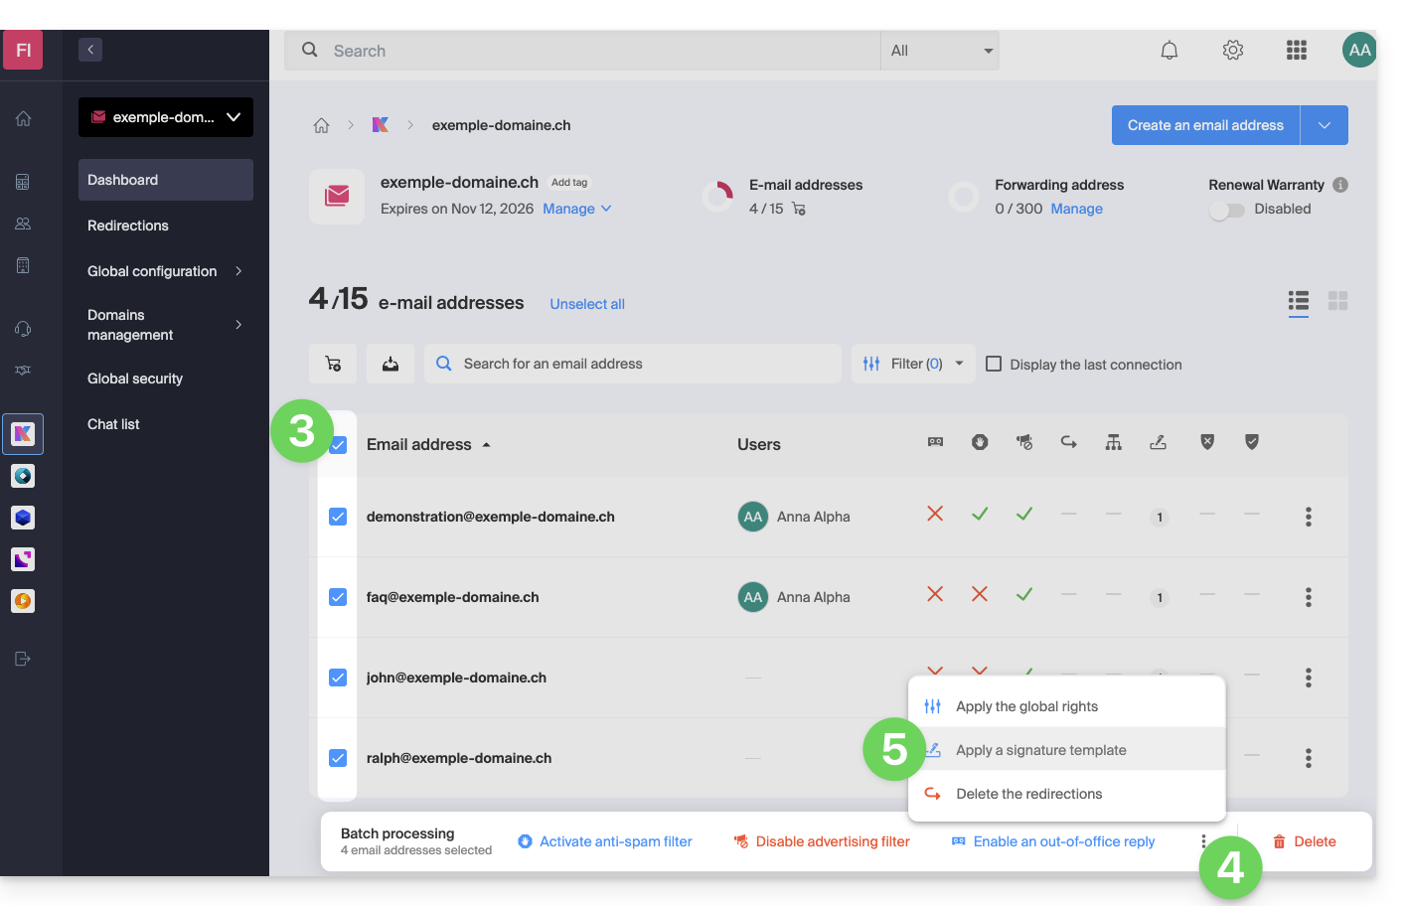
Task: Click the home breadcrumb icon
Action: pyautogui.click(x=321, y=125)
